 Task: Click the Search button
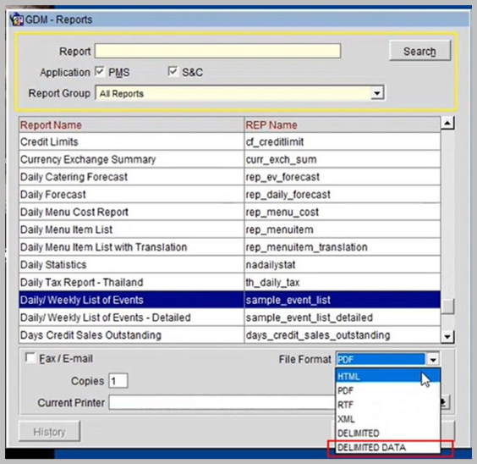[x=419, y=51]
